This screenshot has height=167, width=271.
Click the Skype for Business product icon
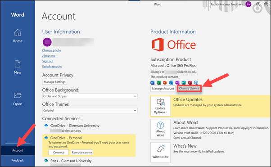[196, 83]
